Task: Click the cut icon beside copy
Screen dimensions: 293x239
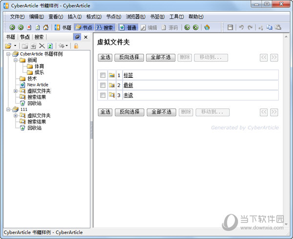Action: [261, 28]
